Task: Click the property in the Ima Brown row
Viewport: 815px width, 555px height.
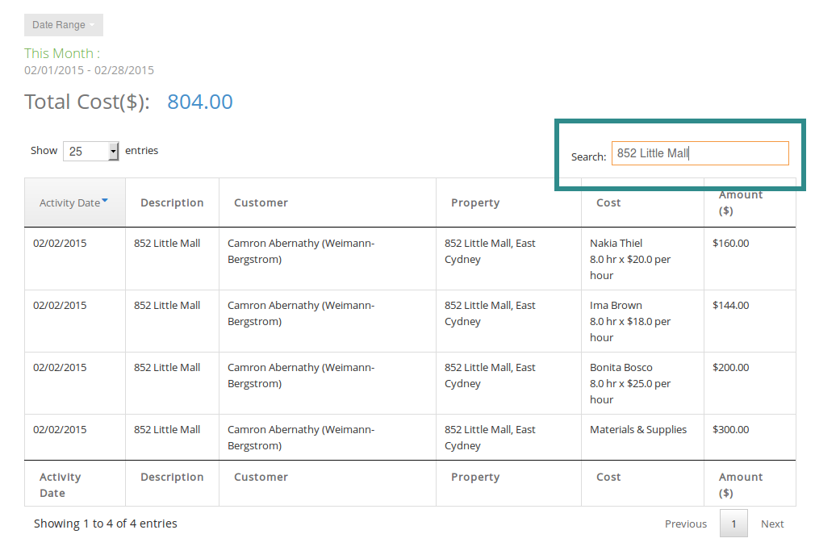Action: click(490, 313)
